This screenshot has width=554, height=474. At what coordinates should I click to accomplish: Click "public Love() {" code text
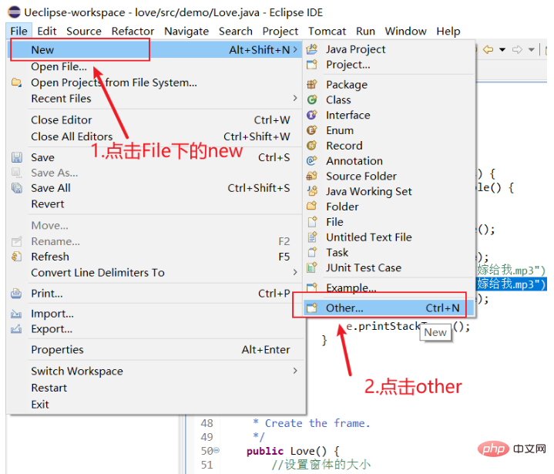pyautogui.click(x=293, y=451)
